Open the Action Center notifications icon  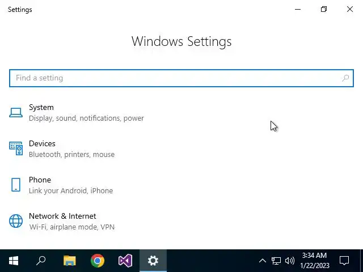coord(344,261)
